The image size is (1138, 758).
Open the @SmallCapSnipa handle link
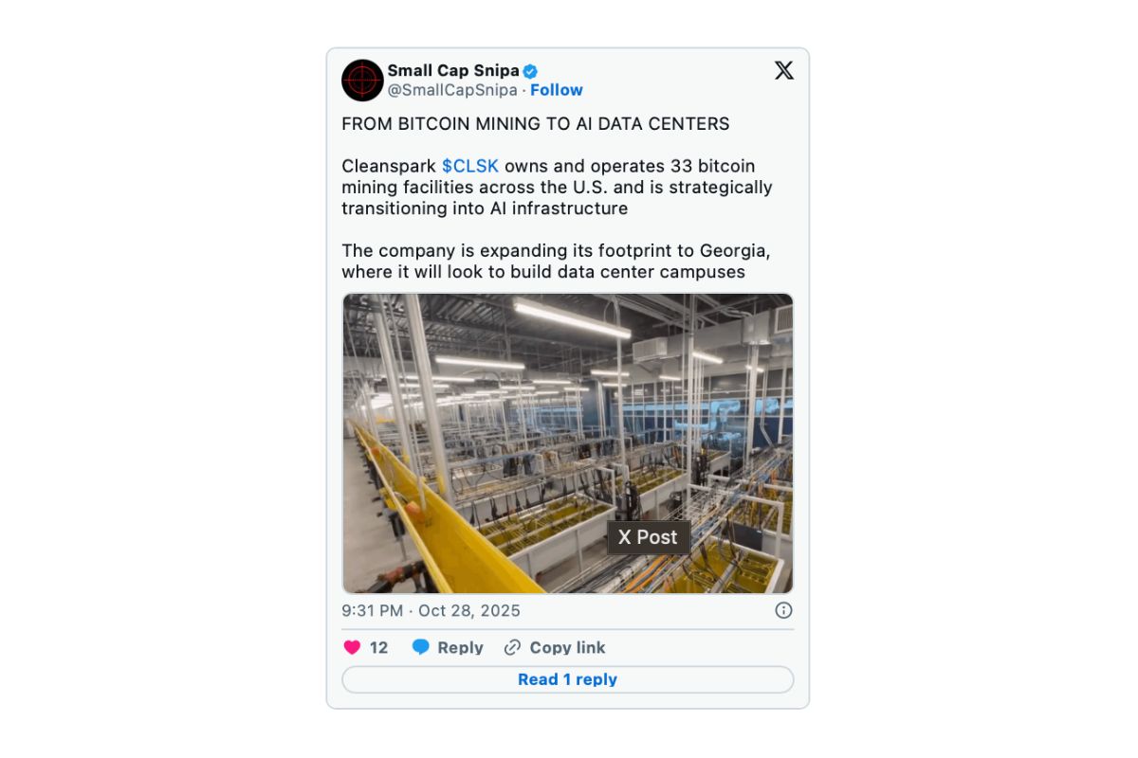[452, 90]
